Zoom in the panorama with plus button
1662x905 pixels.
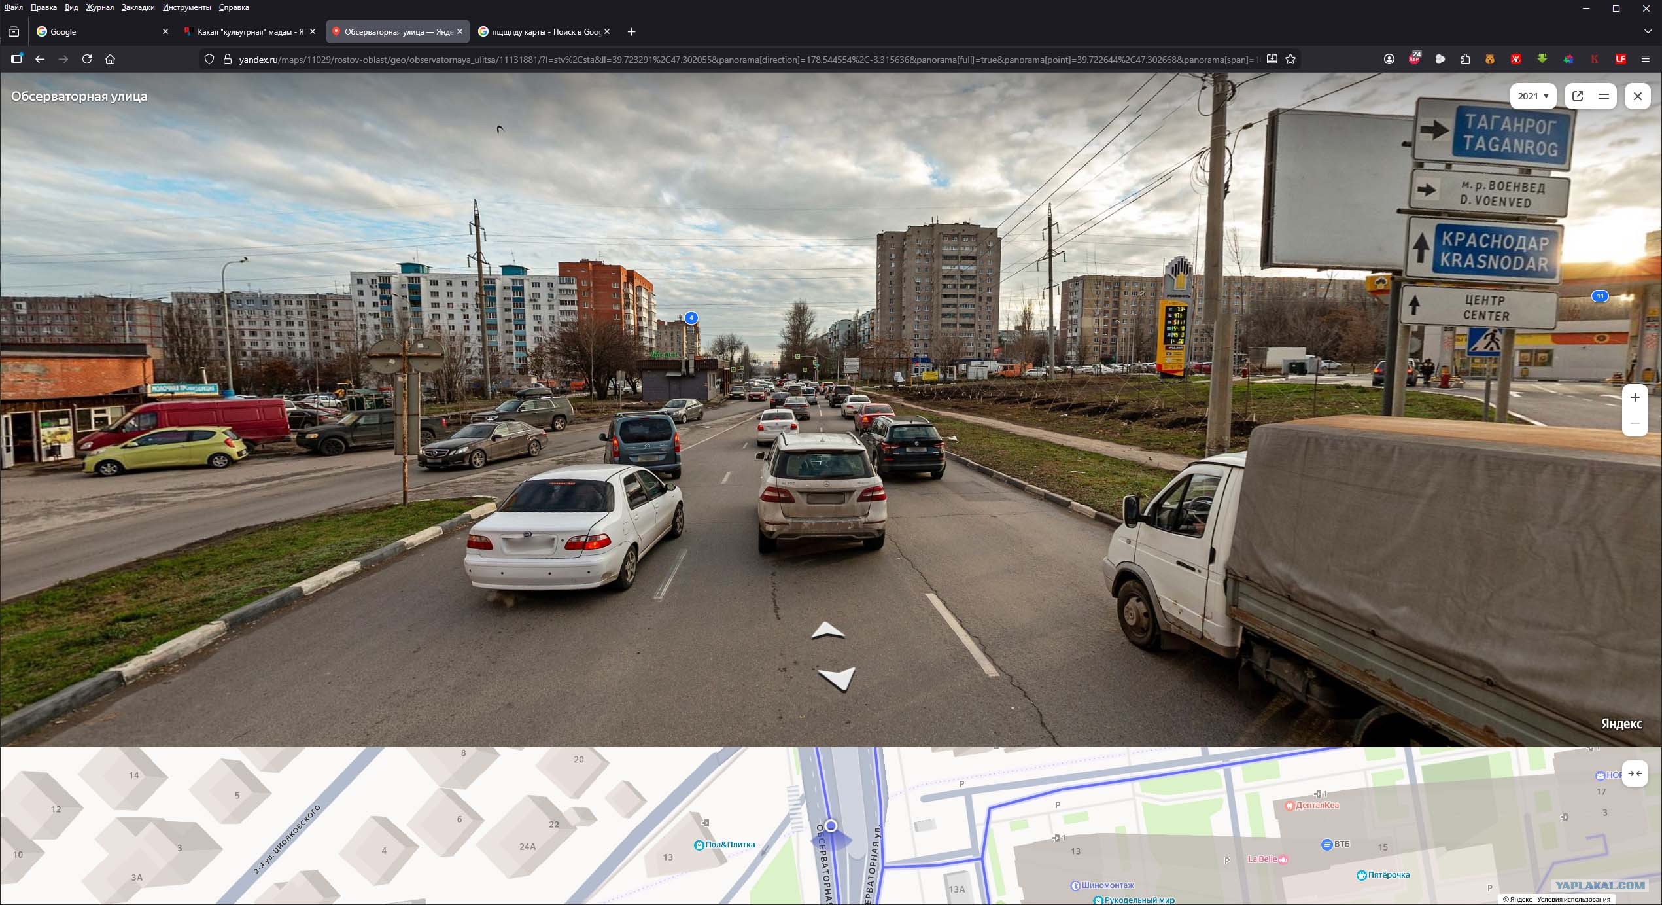tap(1635, 397)
